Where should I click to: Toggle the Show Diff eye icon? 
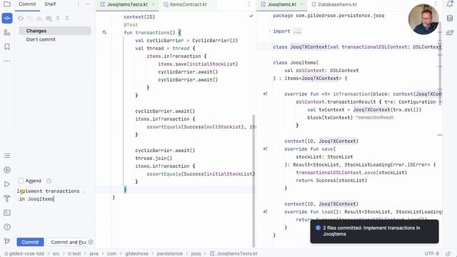[49, 18]
